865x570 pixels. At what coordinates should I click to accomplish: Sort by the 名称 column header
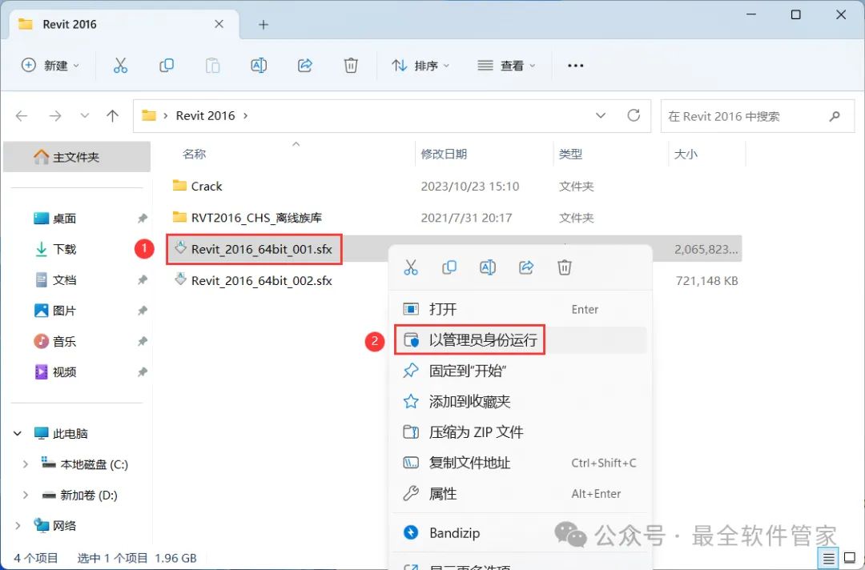click(194, 154)
